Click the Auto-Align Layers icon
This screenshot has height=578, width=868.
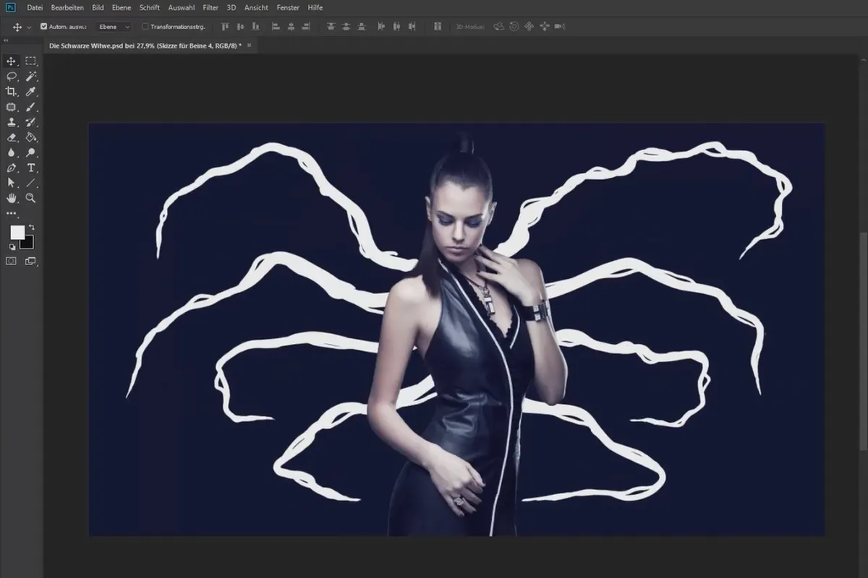[438, 27]
